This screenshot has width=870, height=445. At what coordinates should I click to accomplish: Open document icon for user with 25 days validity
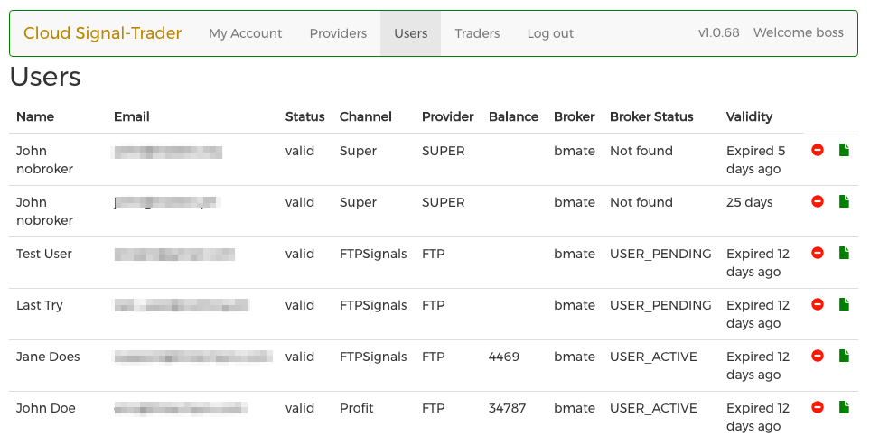[x=844, y=202]
